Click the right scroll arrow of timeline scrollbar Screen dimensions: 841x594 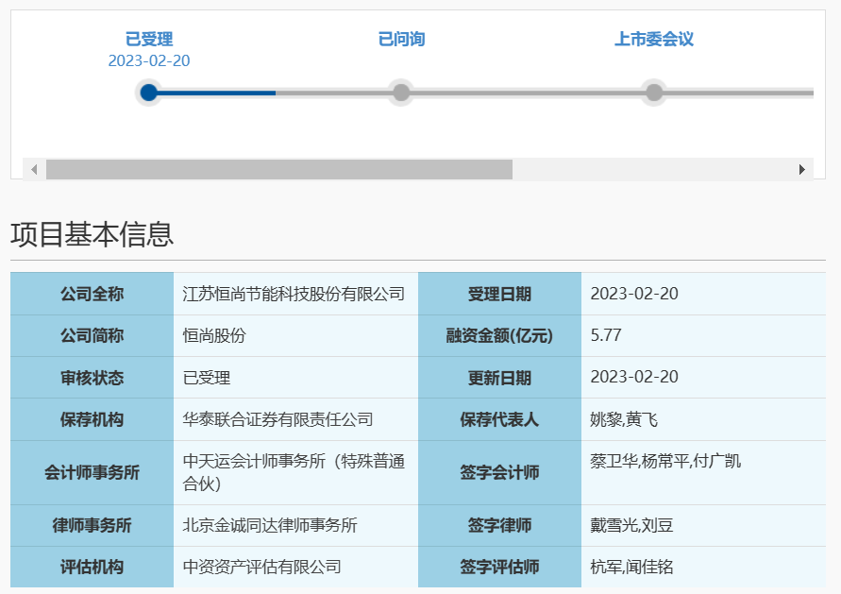click(x=802, y=170)
